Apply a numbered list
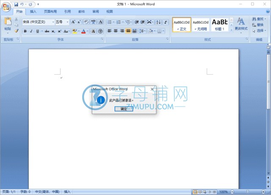The image size is (271, 195). (119, 22)
